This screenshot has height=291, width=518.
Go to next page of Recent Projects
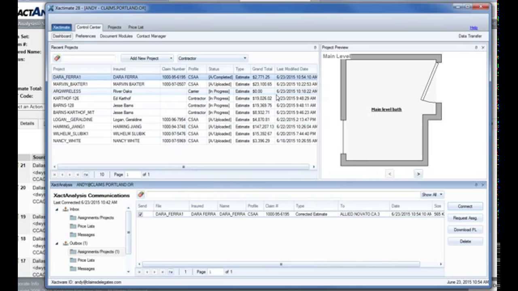coord(70,175)
